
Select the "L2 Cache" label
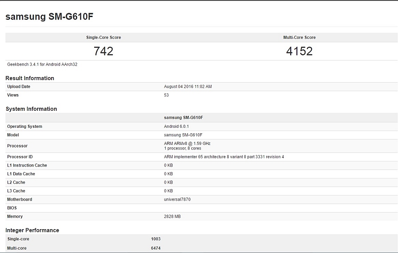[x=16, y=182]
